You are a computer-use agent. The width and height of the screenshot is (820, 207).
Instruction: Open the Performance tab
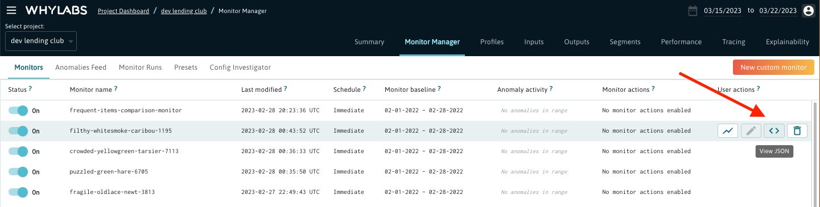[x=681, y=42]
